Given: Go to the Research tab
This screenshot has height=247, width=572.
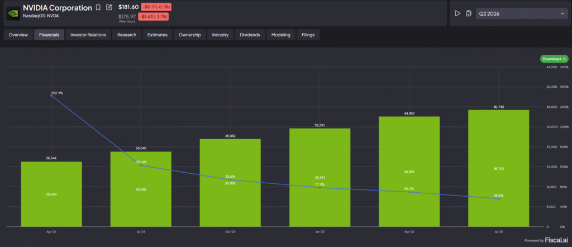Looking at the screenshot, I should point(127,35).
